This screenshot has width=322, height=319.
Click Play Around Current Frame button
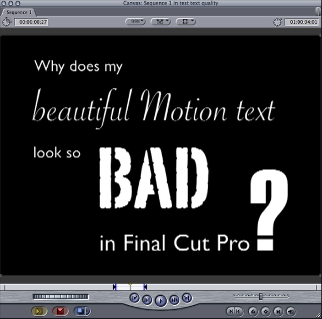tap(174, 300)
